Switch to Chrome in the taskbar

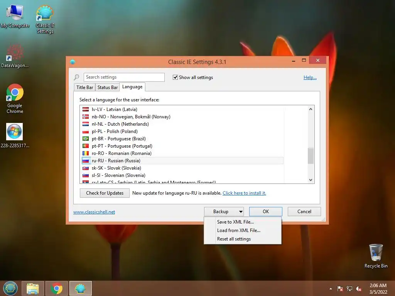tap(57, 288)
